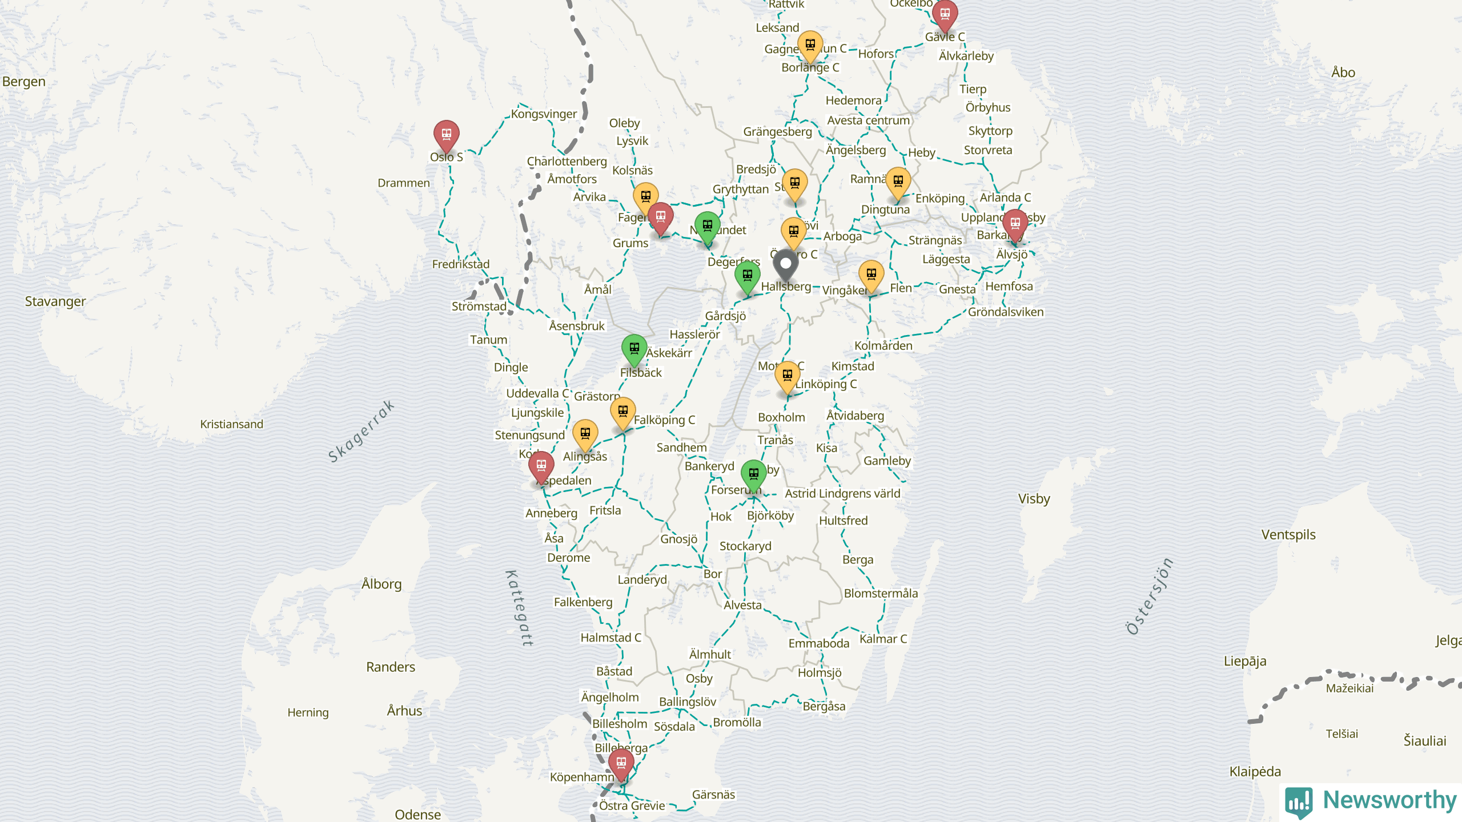
Task: Select the green train marker near Filsbäck
Action: click(634, 349)
